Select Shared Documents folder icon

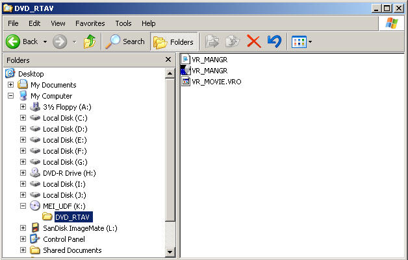(x=35, y=250)
